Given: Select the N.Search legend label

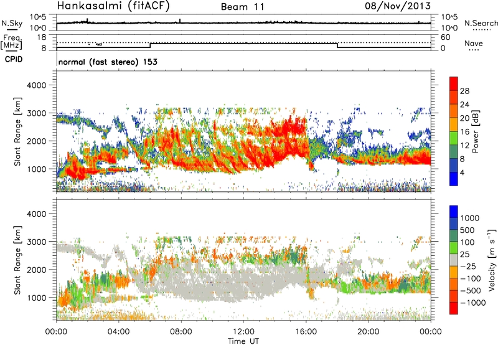Looking at the screenshot, I should 481,23.
